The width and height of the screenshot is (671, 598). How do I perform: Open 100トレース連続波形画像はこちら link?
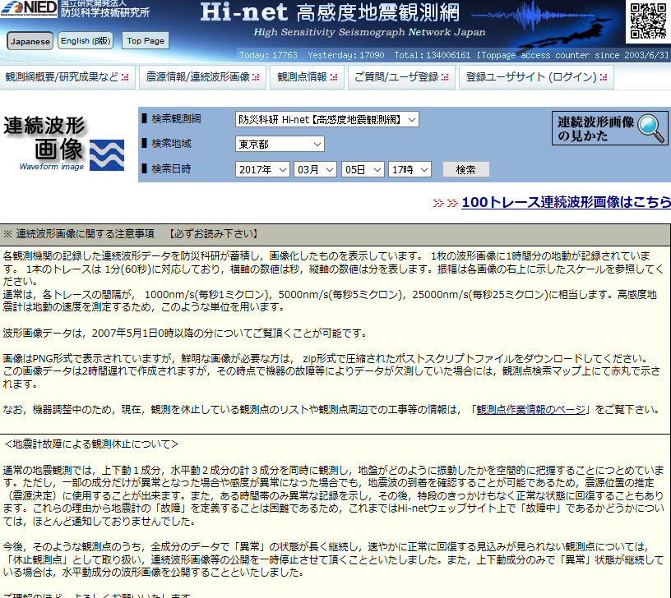[x=566, y=202]
